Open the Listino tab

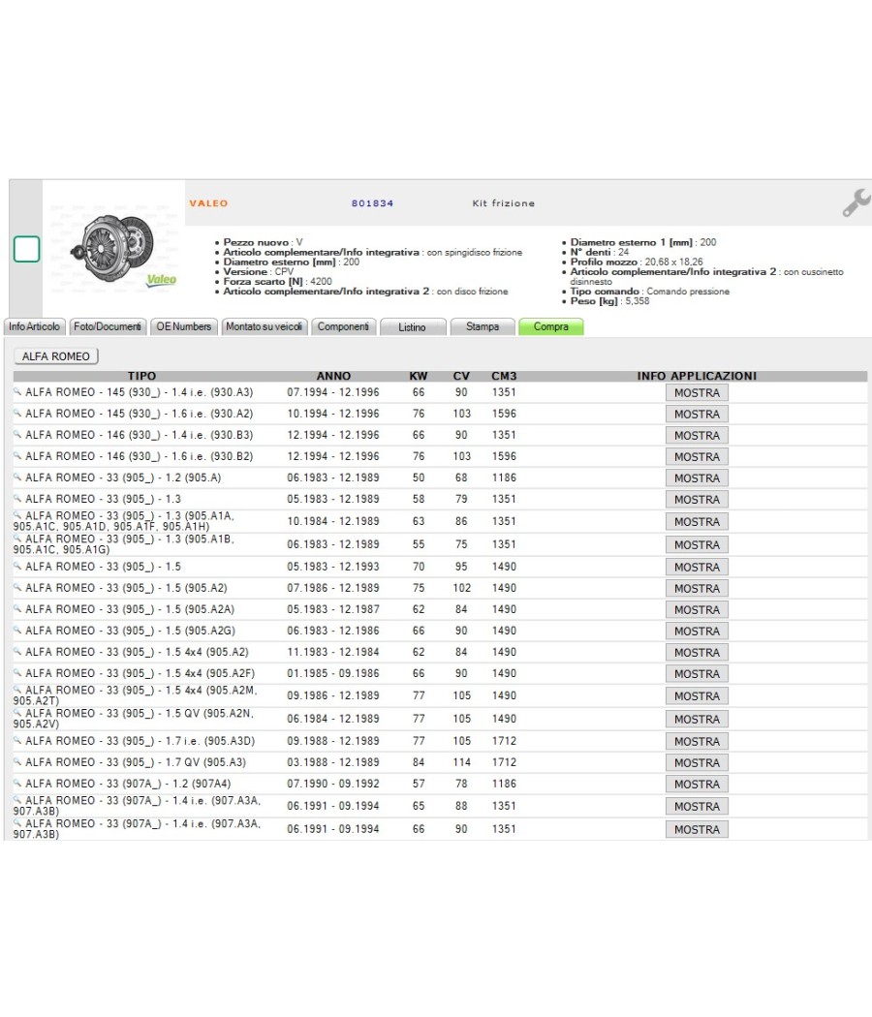[x=413, y=327]
